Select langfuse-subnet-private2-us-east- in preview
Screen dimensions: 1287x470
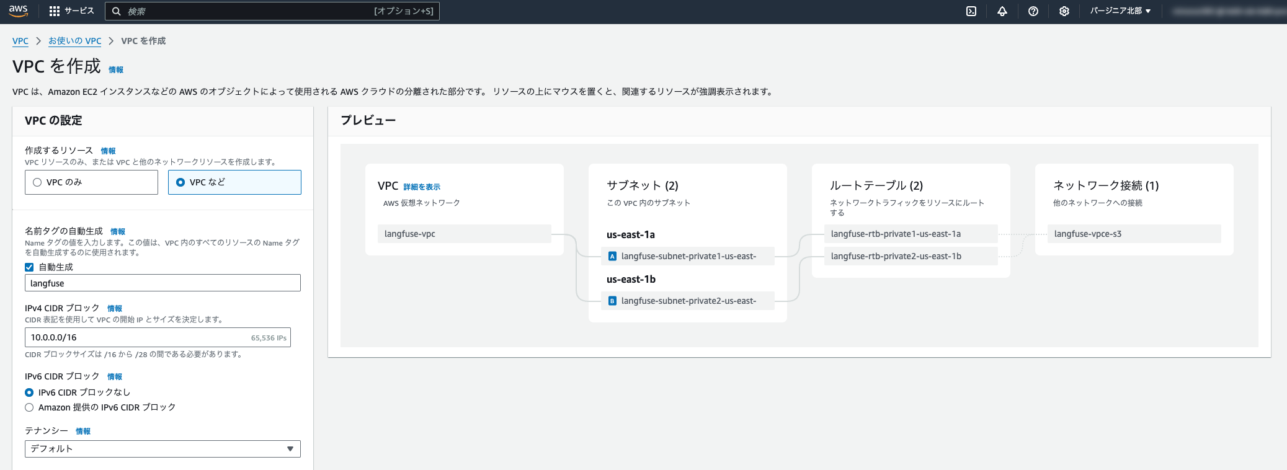(x=688, y=301)
